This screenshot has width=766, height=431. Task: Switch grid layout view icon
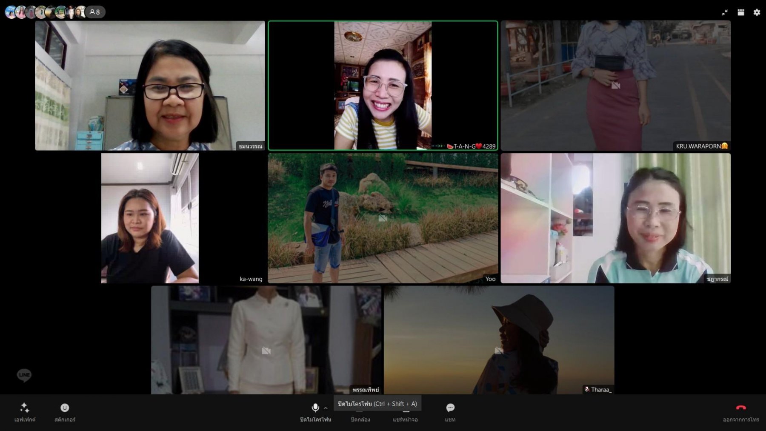(741, 12)
